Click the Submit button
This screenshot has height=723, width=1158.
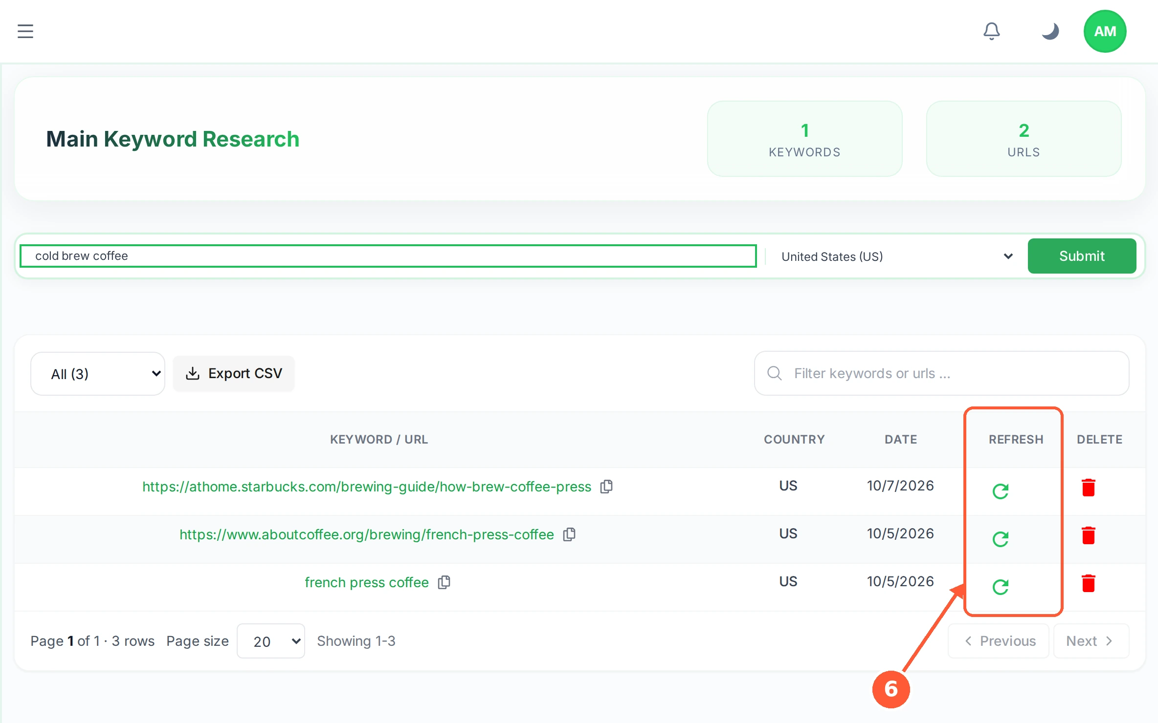pos(1082,256)
